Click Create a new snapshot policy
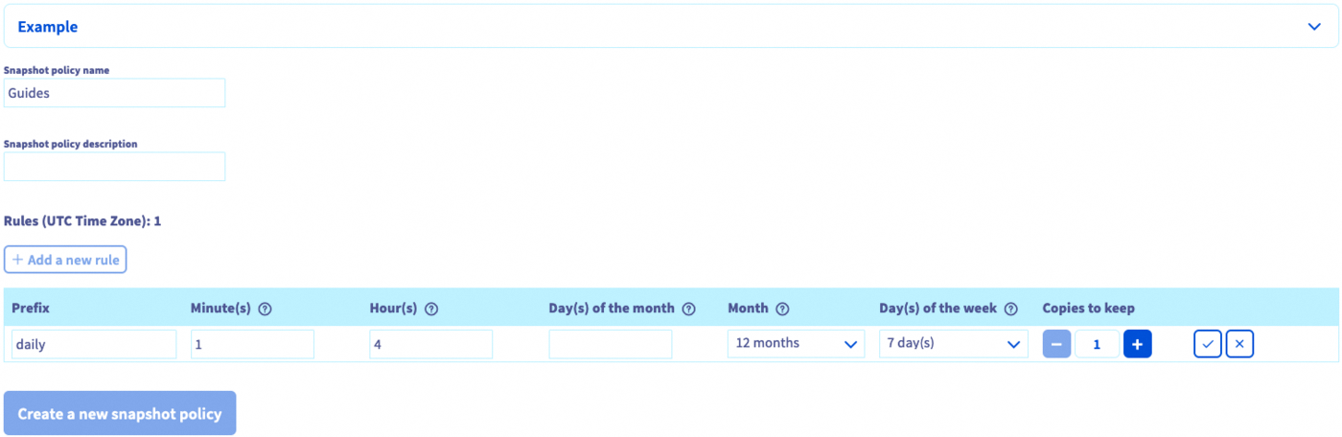 pyautogui.click(x=120, y=414)
